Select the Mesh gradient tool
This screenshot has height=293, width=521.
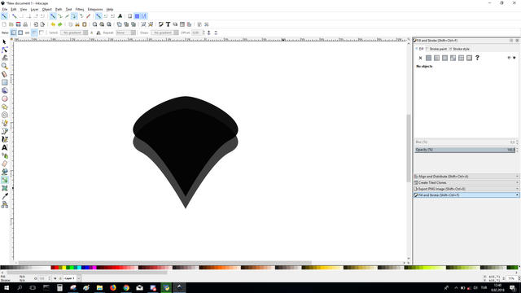[4, 188]
